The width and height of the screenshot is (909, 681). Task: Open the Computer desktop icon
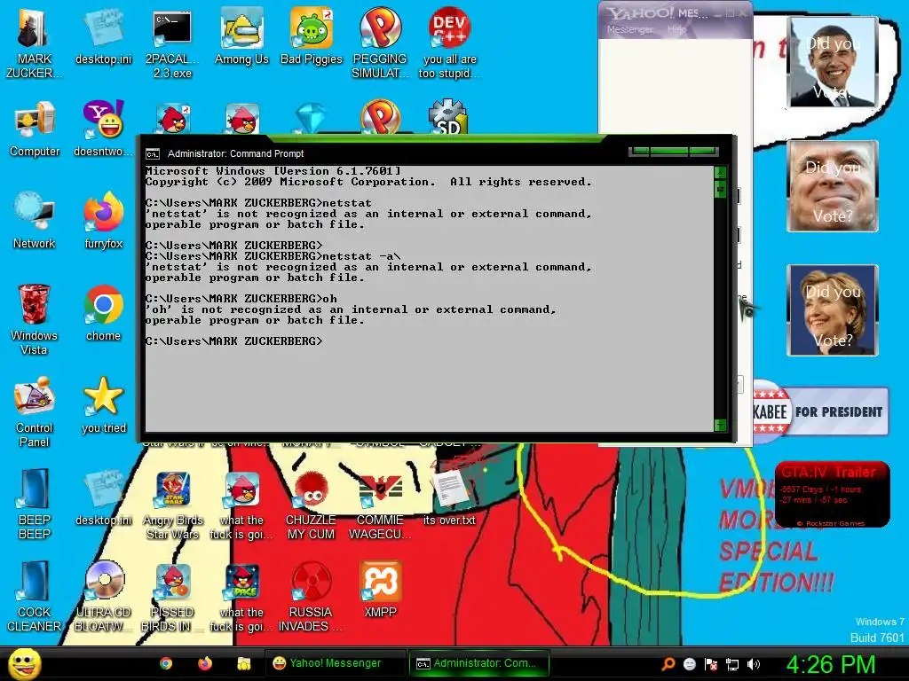[x=35, y=129]
